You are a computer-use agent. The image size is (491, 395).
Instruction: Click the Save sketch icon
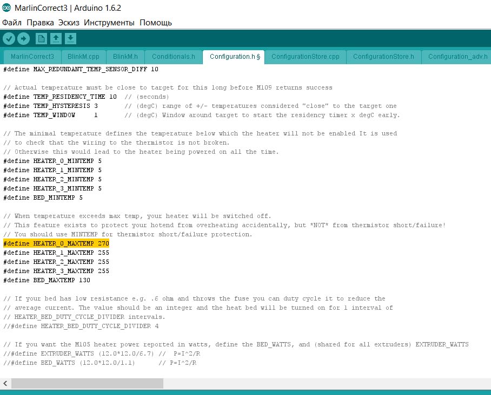point(70,38)
